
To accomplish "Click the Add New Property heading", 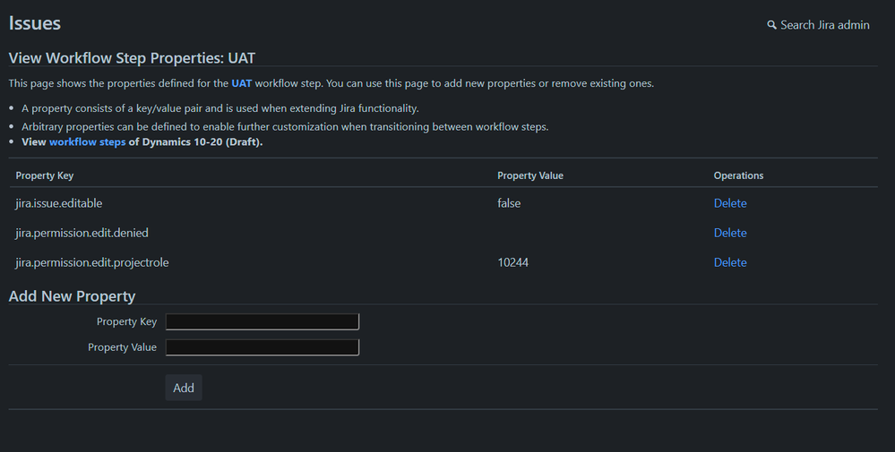I will pos(72,296).
